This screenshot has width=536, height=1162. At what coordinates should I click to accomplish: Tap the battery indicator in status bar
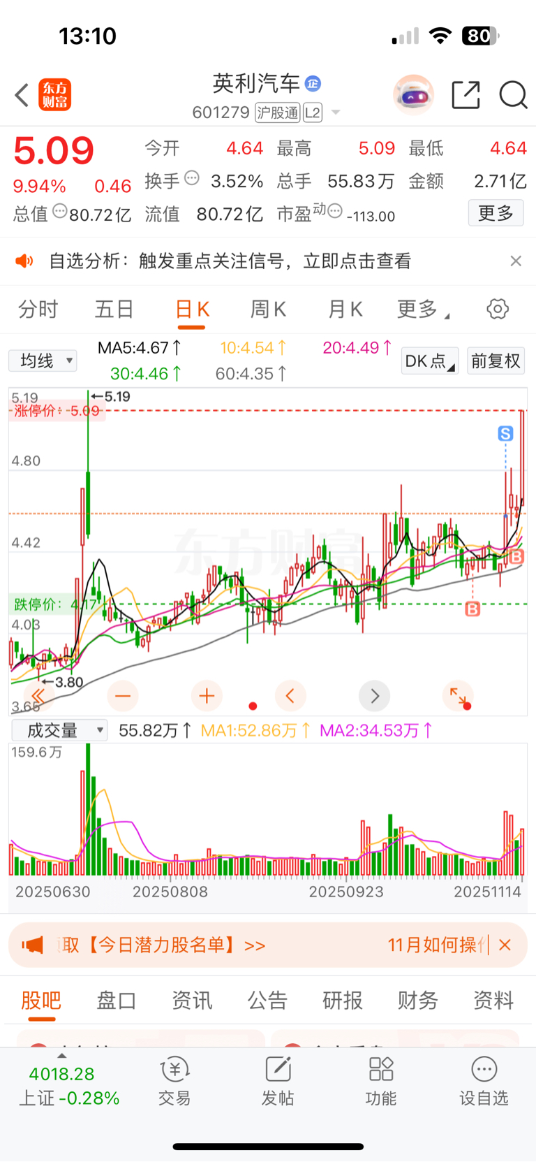(x=480, y=36)
